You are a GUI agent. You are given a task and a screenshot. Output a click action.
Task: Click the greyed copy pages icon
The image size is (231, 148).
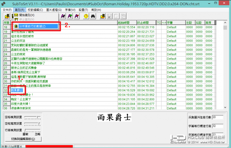[x=123, y=16]
